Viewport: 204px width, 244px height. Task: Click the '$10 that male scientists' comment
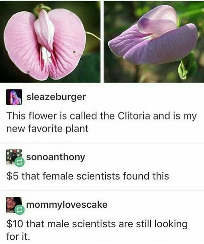tap(97, 230)
